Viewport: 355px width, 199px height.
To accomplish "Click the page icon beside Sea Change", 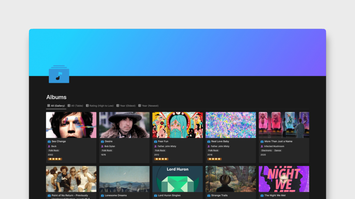I will pos(49,142).
